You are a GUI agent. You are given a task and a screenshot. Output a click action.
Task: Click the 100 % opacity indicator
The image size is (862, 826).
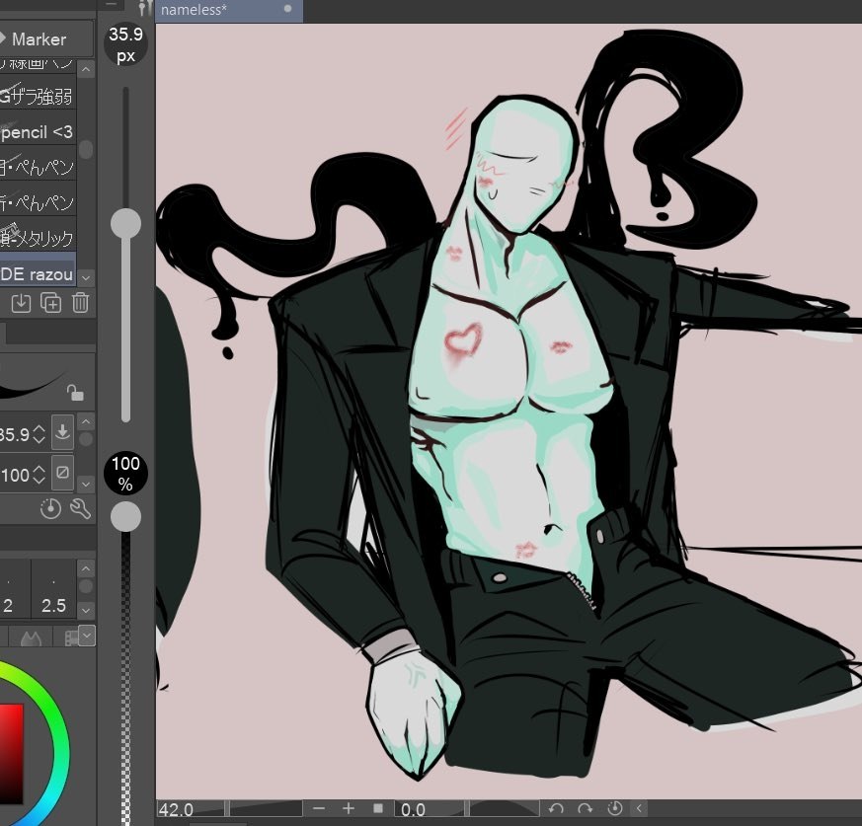coord(125,473)
